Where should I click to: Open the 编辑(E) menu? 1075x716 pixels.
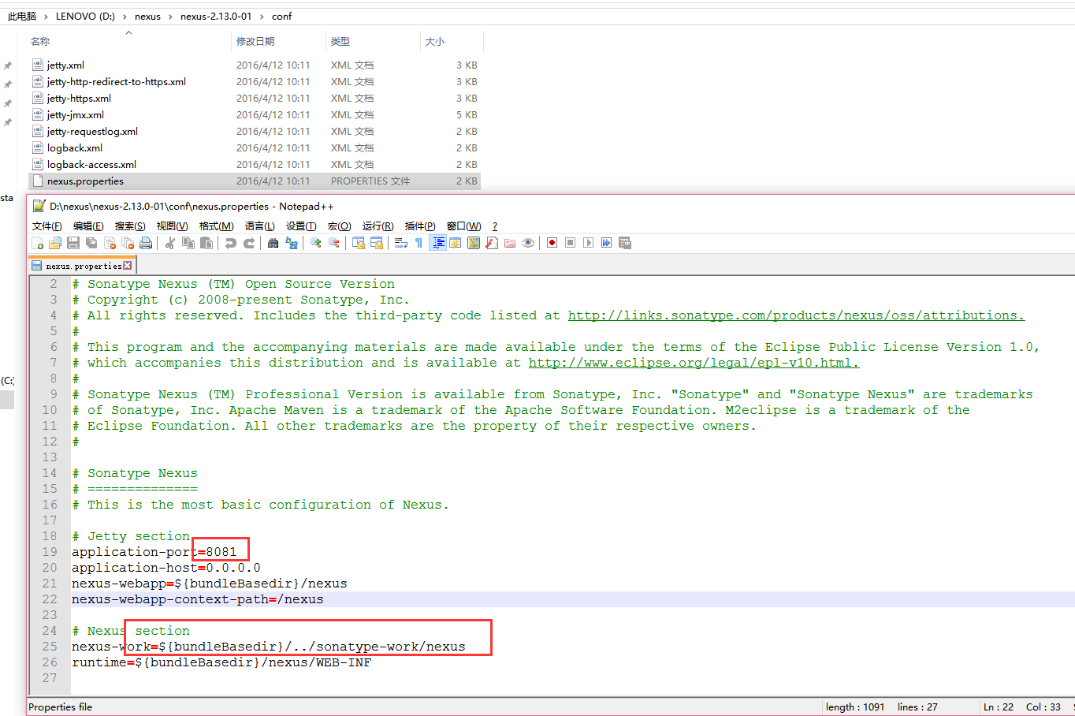[x=88, y=226]
